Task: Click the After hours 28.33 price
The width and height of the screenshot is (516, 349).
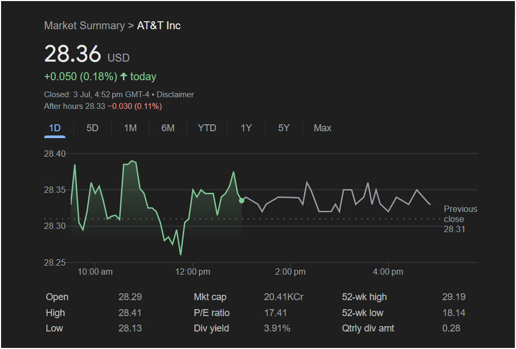Action: pyautogui.click(x=74, y=106)
